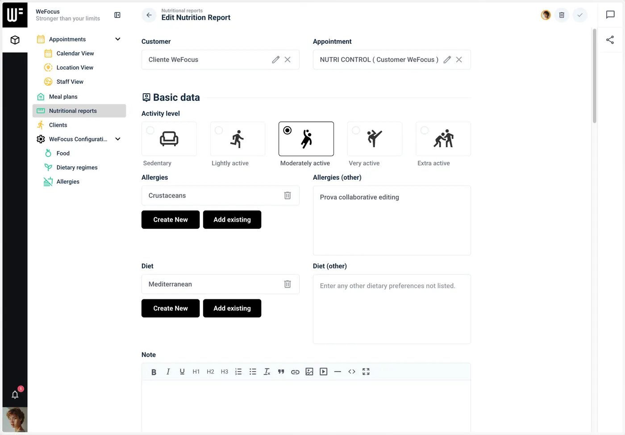Toggle code view in Note editor
Viewport: 625px width, 435px height.
click(x=352, y=372)
